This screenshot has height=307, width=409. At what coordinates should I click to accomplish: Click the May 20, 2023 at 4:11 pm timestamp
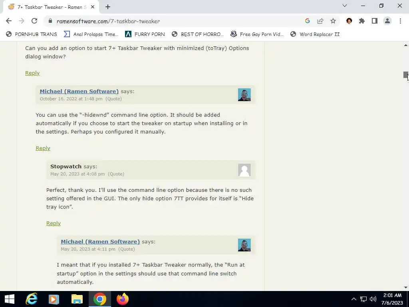click(x=88, y=249)
